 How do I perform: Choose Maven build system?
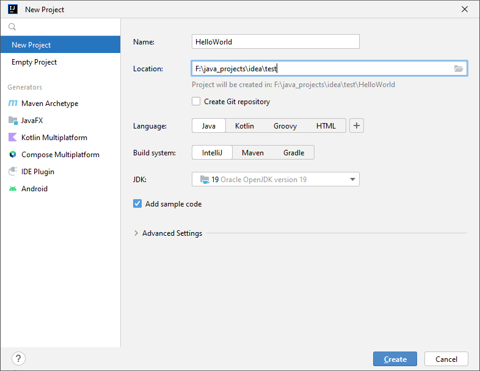(253, 153)
